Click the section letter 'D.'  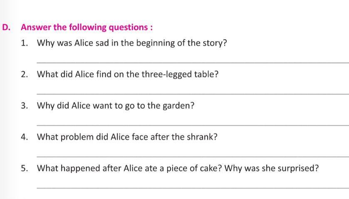(6, 27)
